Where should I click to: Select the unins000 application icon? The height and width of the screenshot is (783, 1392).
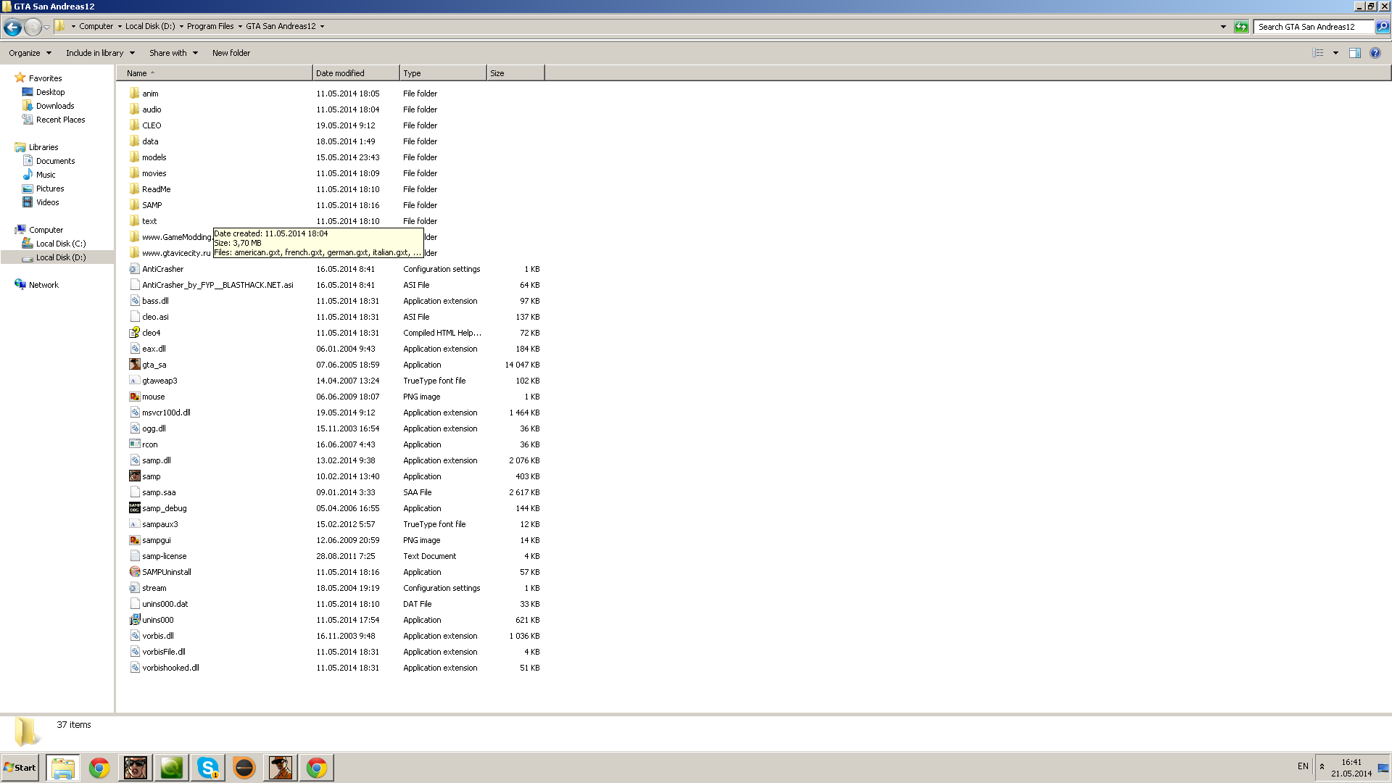tap(134, 619)
